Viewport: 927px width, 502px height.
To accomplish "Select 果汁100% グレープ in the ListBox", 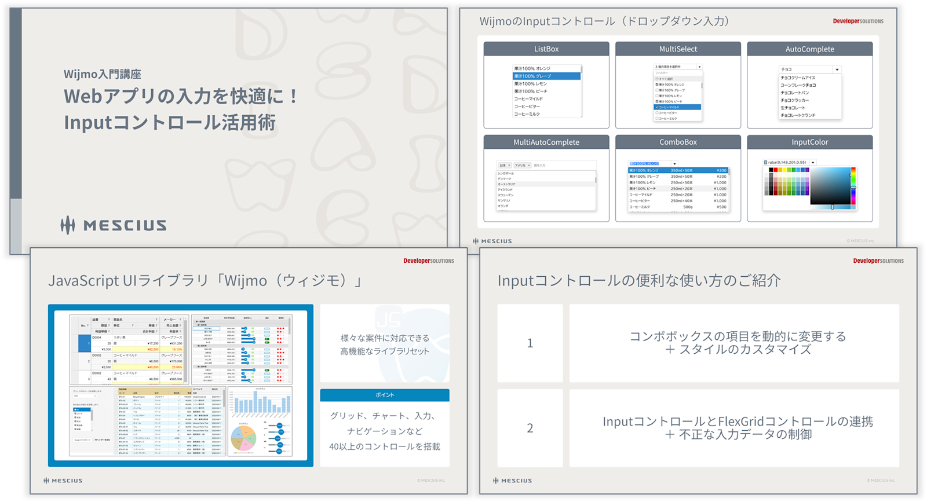I will point(546,76).
